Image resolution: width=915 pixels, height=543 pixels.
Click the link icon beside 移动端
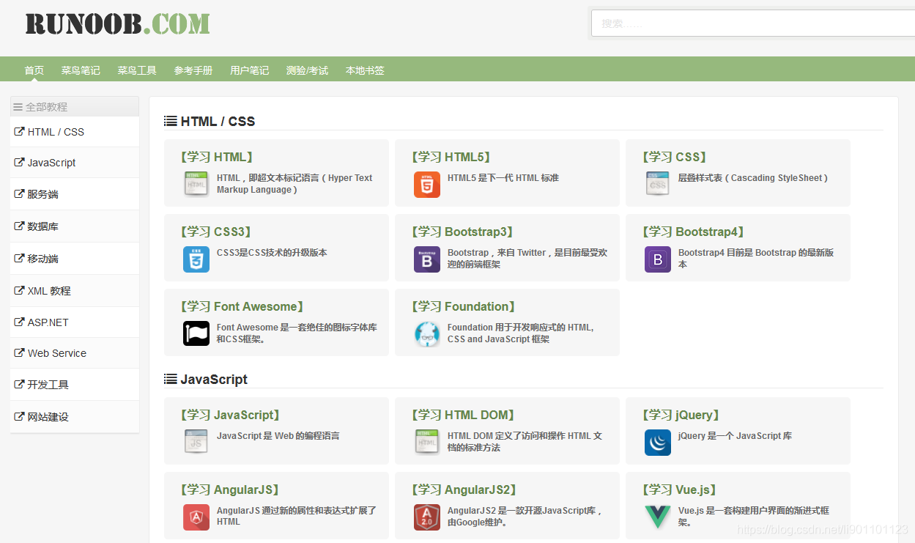click(20, 259)
